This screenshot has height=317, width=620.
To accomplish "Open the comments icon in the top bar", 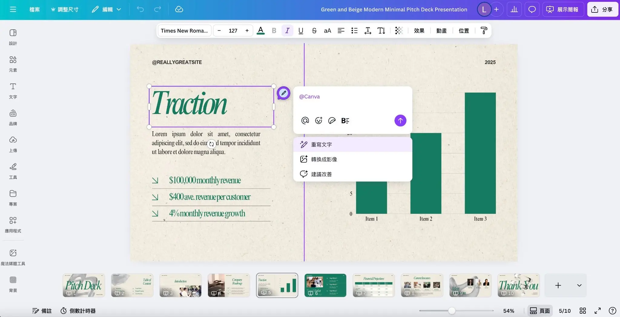I will click(x=532, y=9).
